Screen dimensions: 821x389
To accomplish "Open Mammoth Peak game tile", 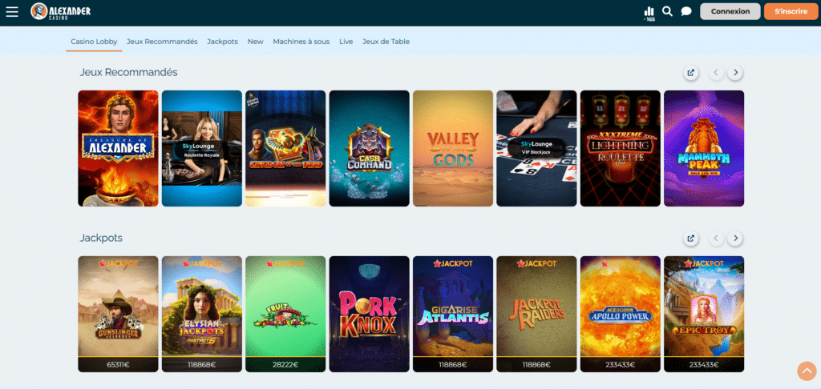I will pyautogui.click(x=704, y=149).
